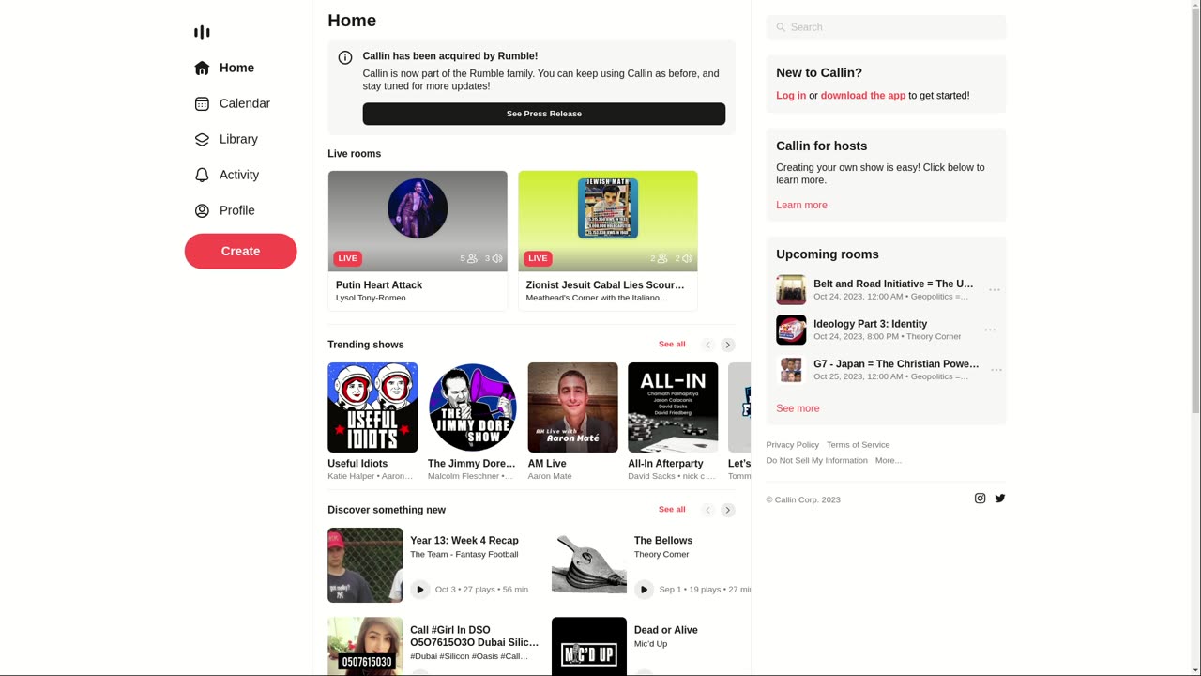1201x676 pixels.
Task: Show previous Discover something new items
Action: 708,510
